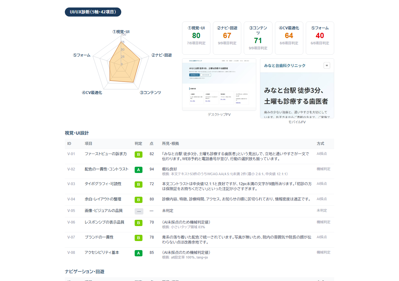The image size is (399, 281).
Task: Select the ⑤フォーム score card showing 40
Action: click(x=320, y=38)
